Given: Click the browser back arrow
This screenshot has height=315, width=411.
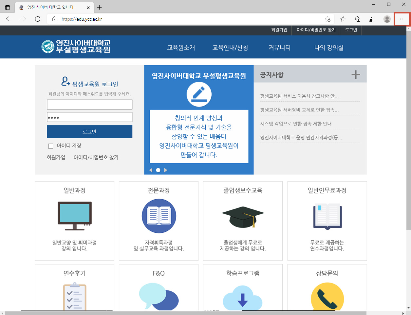Looking at the screenshot, I should [9, 19].
